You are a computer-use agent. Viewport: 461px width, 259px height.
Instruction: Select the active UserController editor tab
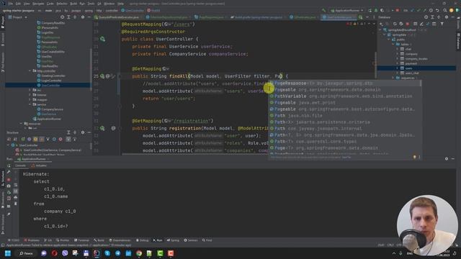tap(339, 17)
